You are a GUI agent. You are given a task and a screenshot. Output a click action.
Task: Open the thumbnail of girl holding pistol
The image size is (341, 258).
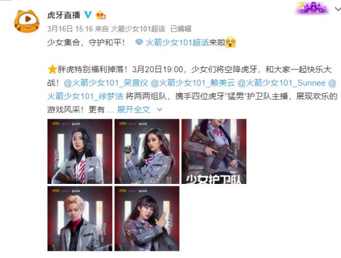click(x=147, y=151)
